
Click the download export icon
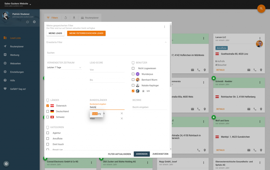click(74, 18)
